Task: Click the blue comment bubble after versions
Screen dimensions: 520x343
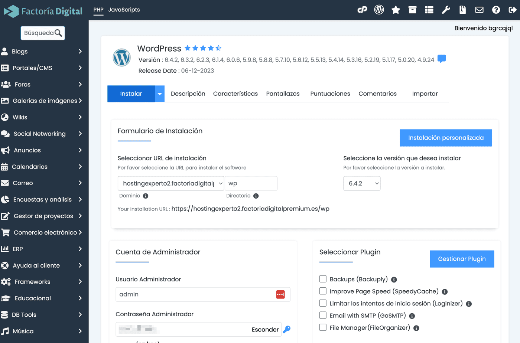Action: (442, 59)
